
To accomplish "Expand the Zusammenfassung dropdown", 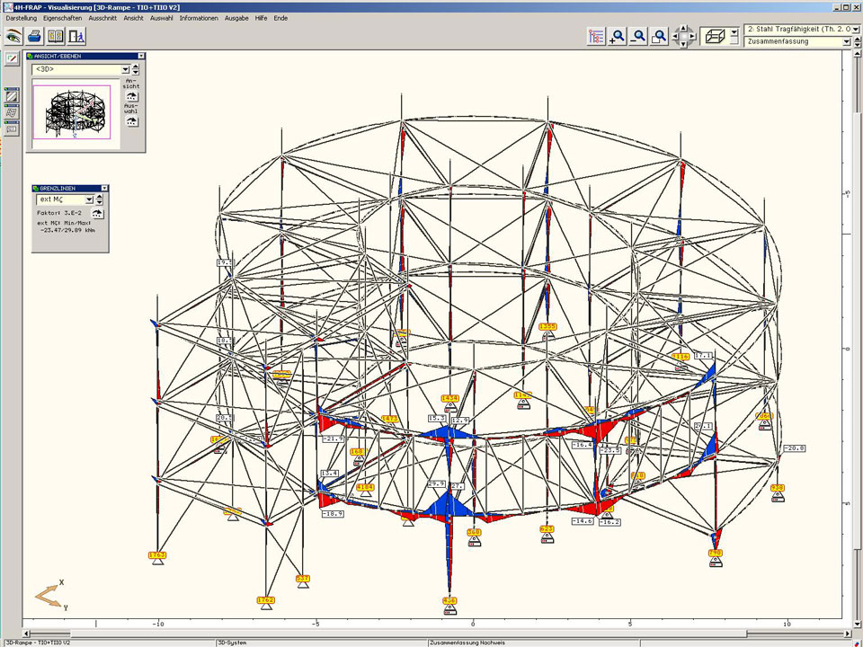I will [x=846, y=41].
